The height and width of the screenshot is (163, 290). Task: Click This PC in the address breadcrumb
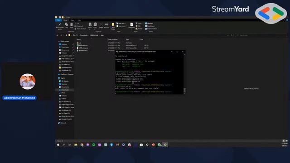pos(75,35)
